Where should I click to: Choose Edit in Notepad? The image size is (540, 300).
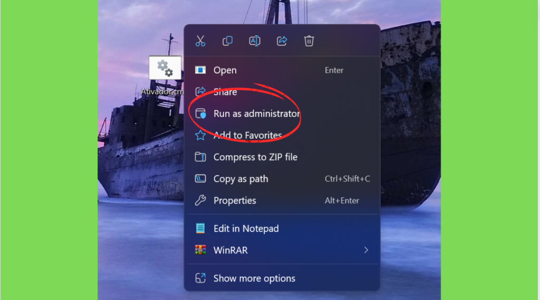coord(283,229)
